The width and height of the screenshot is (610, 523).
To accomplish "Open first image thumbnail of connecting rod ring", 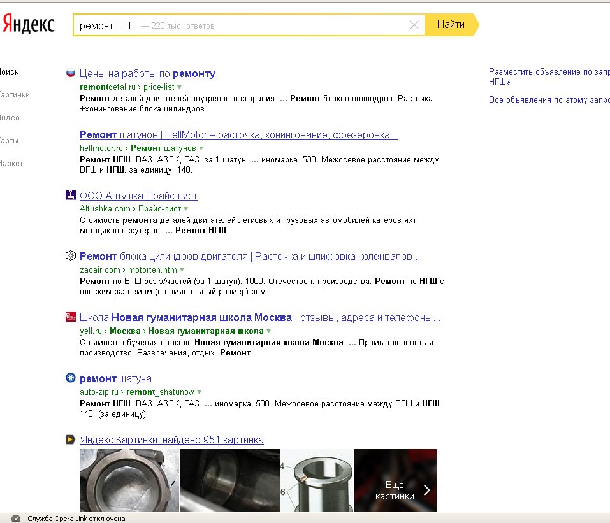I will 129,480.
